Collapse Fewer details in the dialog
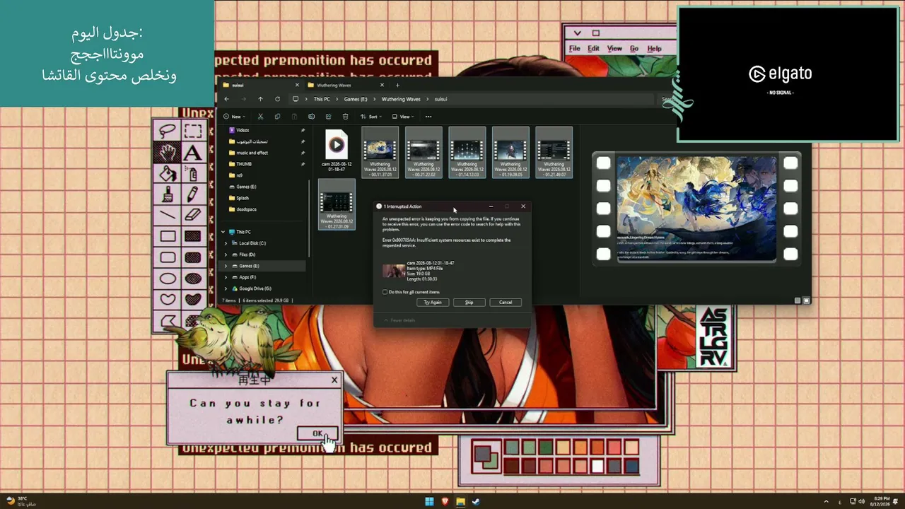905x509 pixels. [x=399, y=320]
